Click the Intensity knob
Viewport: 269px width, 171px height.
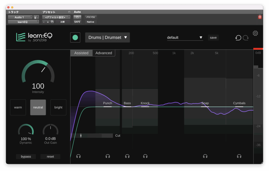[x=38, y=72]
